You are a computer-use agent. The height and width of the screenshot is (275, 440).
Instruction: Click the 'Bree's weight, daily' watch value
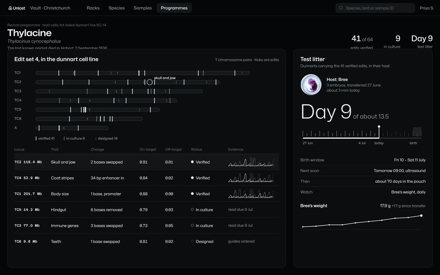(x=408, y=192)
